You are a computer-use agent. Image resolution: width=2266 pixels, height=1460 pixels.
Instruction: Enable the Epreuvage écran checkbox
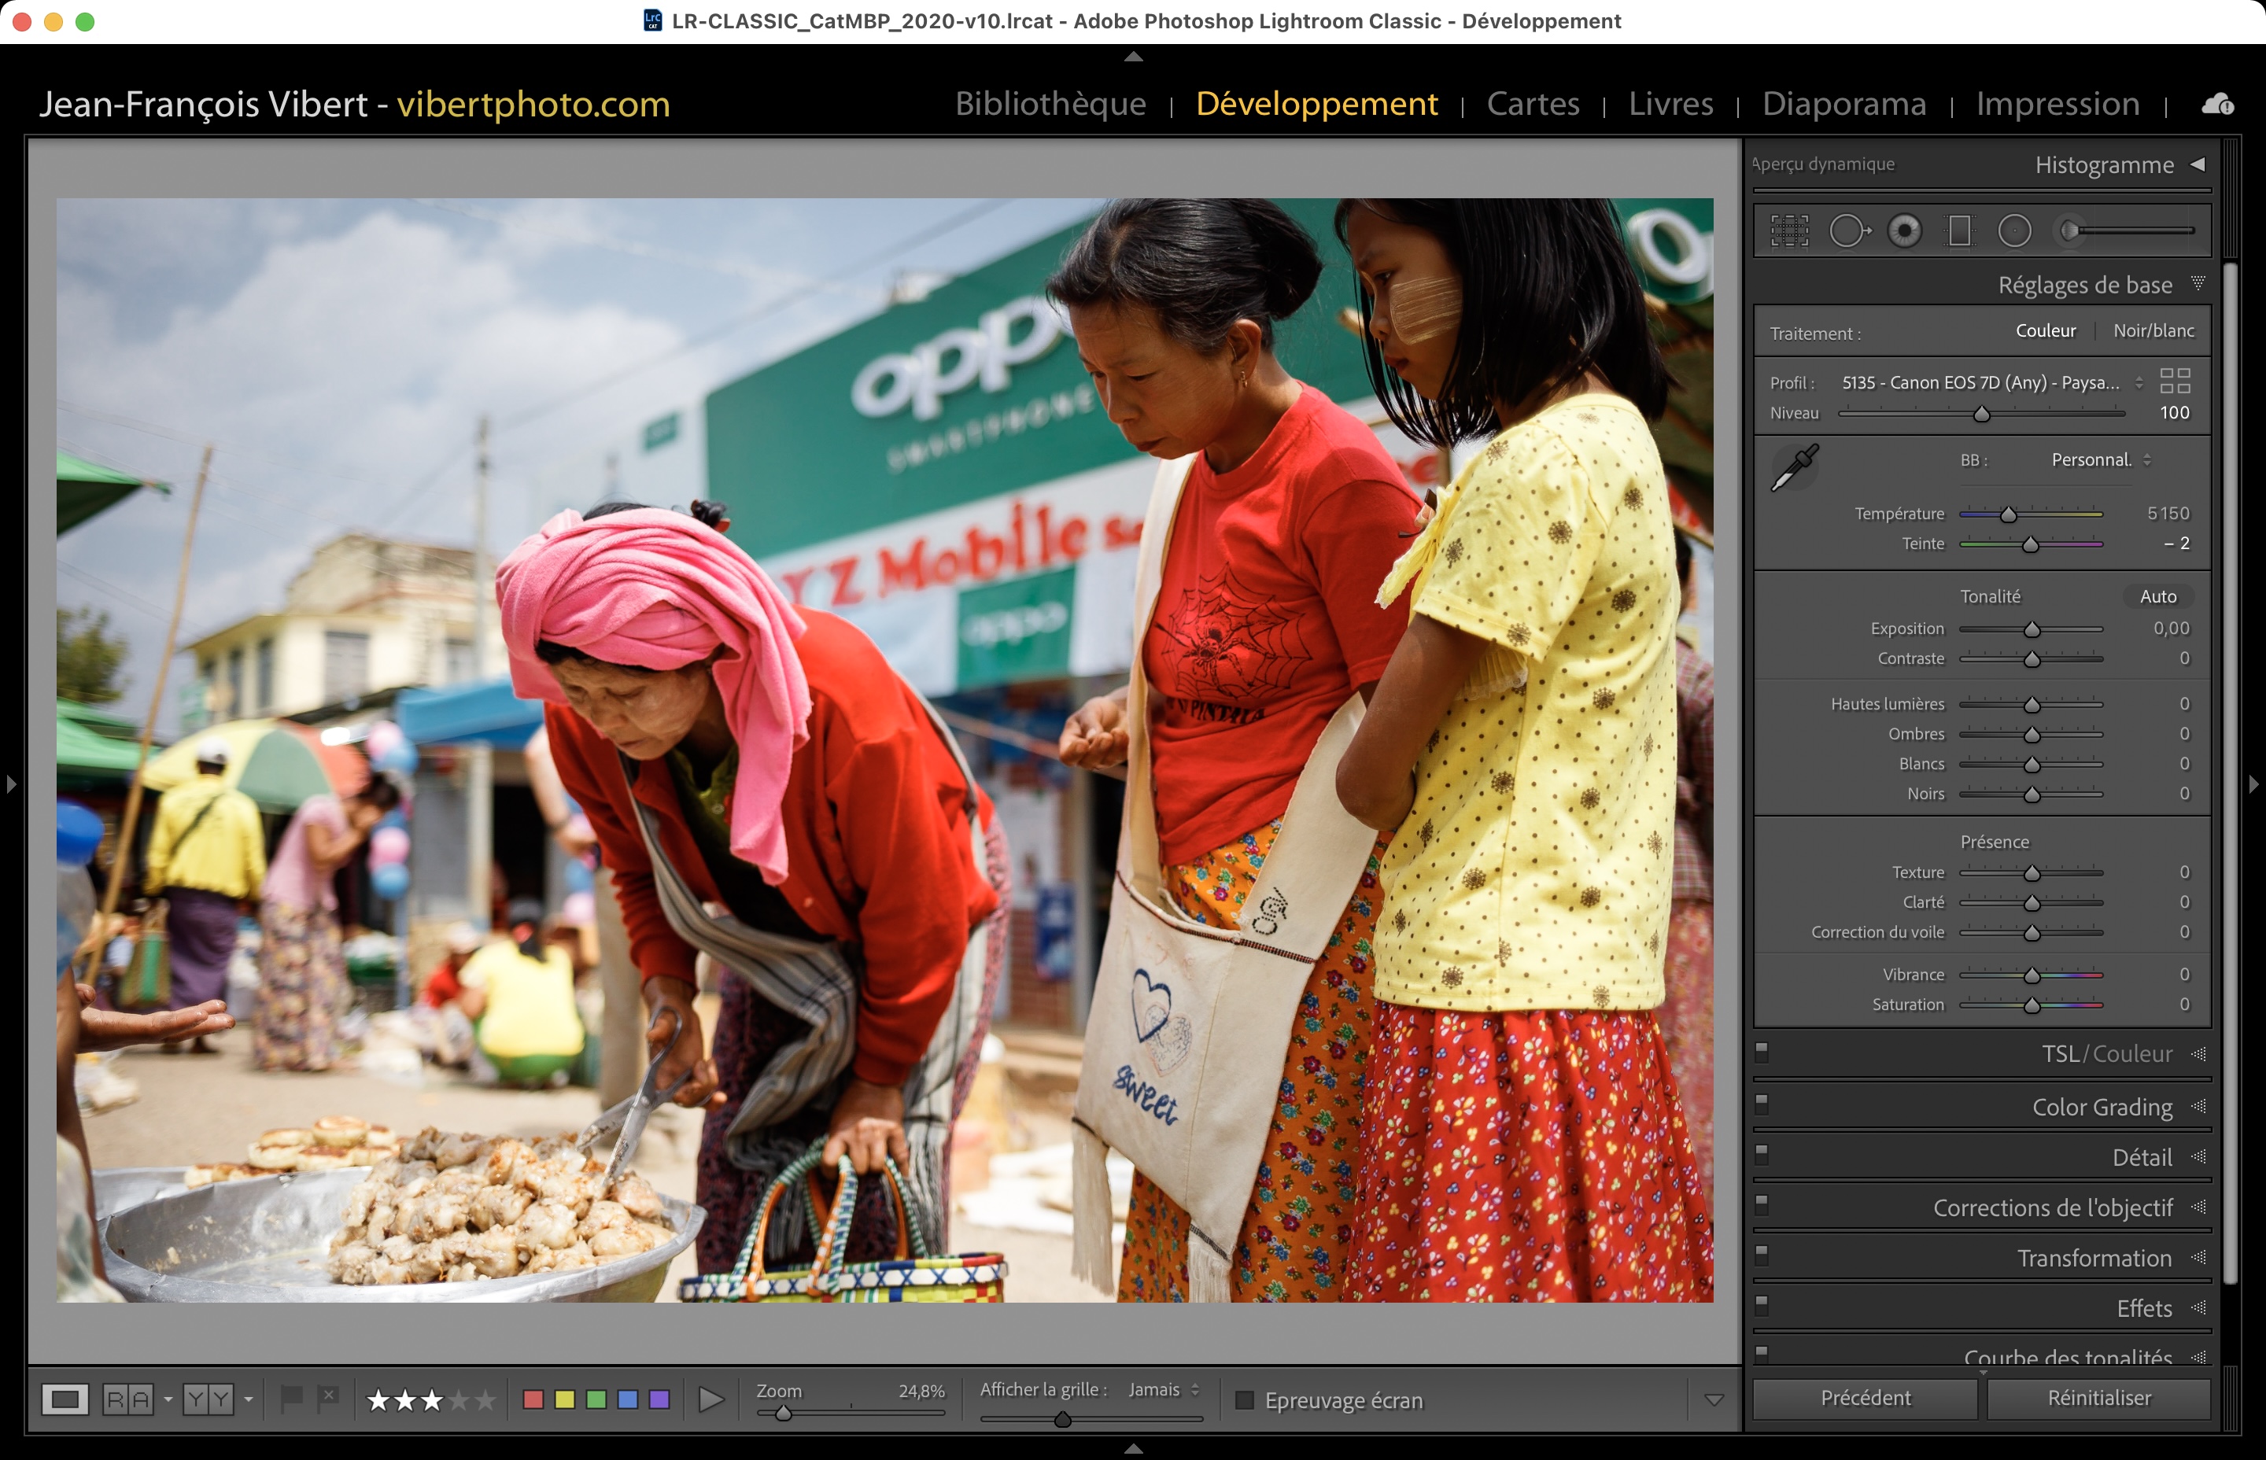(1245, 1400)
